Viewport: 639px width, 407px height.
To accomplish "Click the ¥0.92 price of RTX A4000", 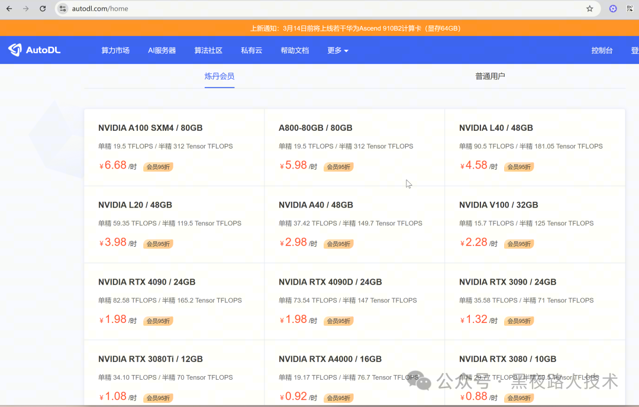I will pos(293,396).
